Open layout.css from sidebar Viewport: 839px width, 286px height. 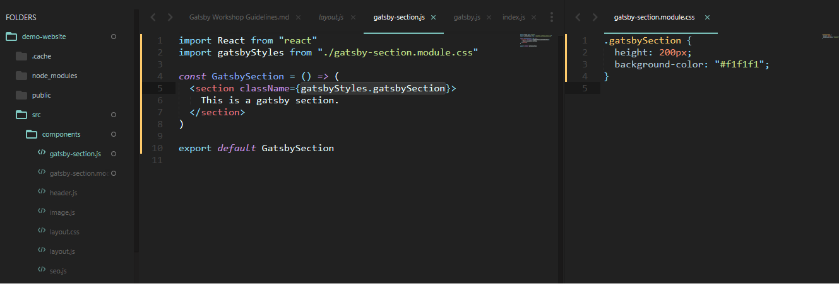(64, 232)
